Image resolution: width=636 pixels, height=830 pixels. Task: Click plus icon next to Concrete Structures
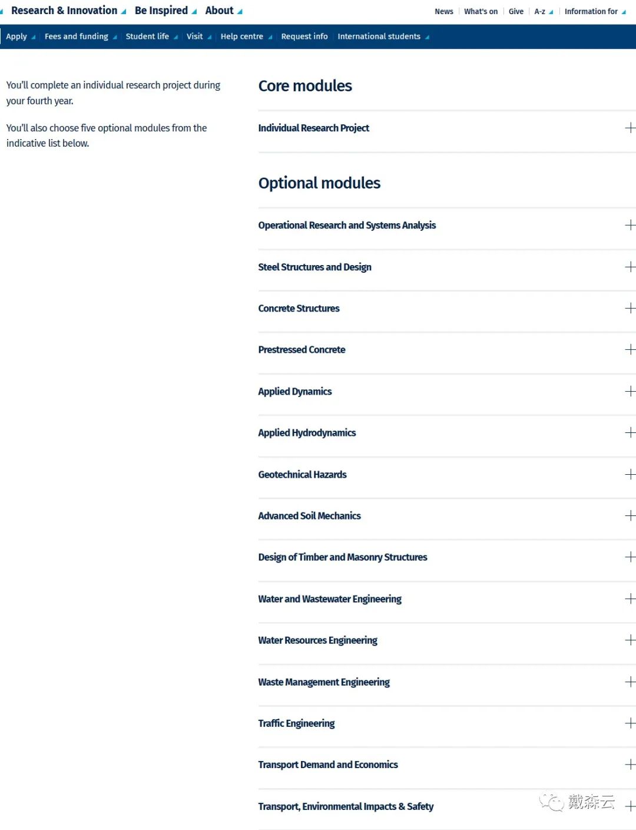click(630, 308)
